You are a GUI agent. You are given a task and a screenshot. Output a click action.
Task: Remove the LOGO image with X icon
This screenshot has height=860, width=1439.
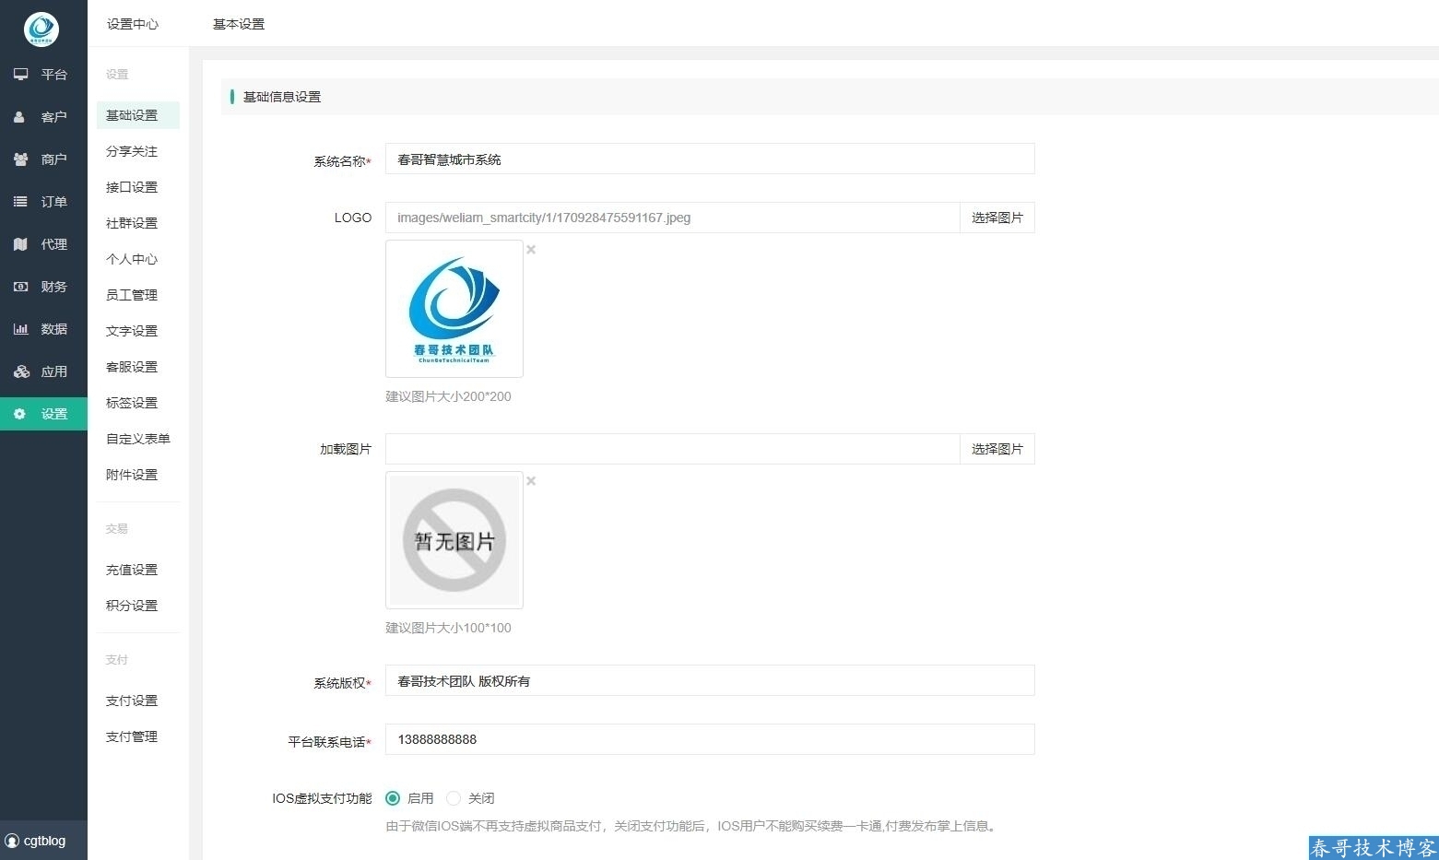point(531,250)
